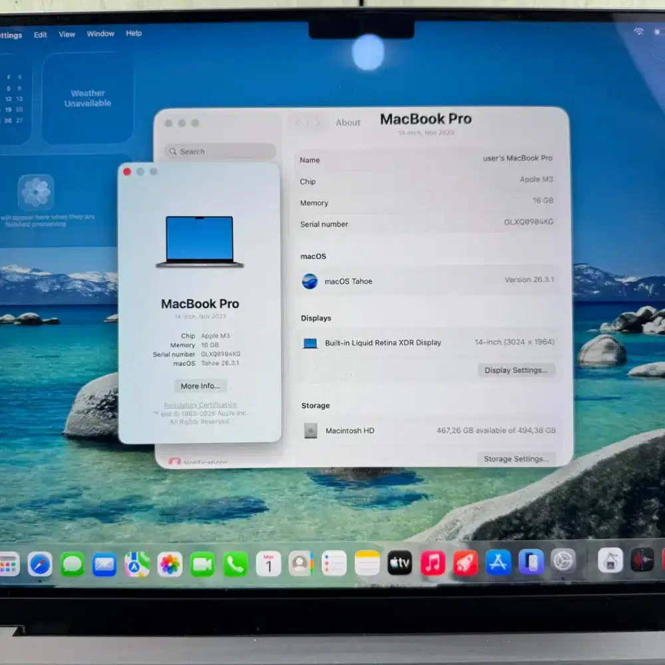Viewport: 665px width, 665px height.
Task: Click serial number value in small About window
Action: point(221,354)
